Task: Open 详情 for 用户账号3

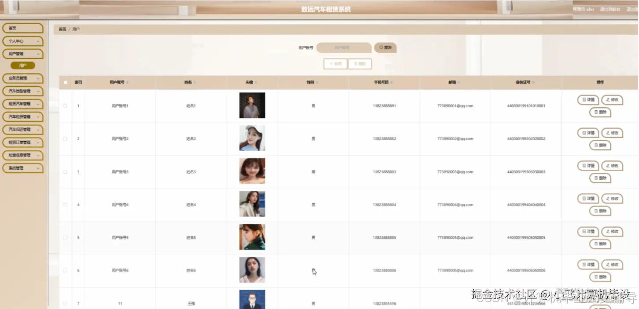Action: pos(588,166)
